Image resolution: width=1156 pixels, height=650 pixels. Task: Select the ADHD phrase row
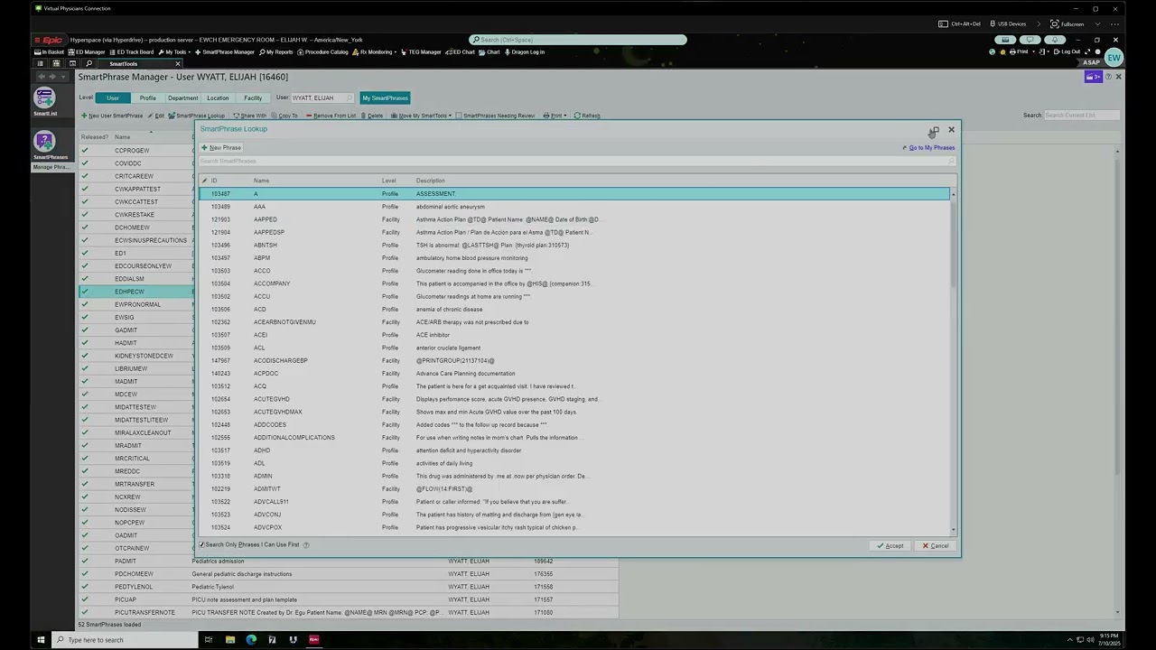[x=574, y=450]
